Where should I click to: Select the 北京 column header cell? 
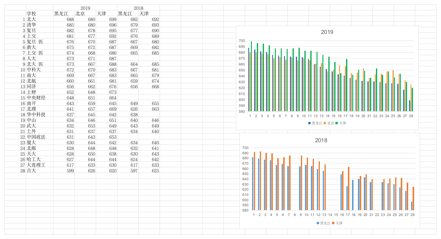coord(85,14)
